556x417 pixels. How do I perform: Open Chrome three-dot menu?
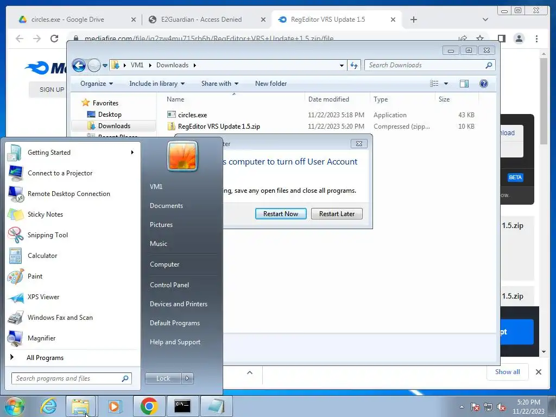536,39
